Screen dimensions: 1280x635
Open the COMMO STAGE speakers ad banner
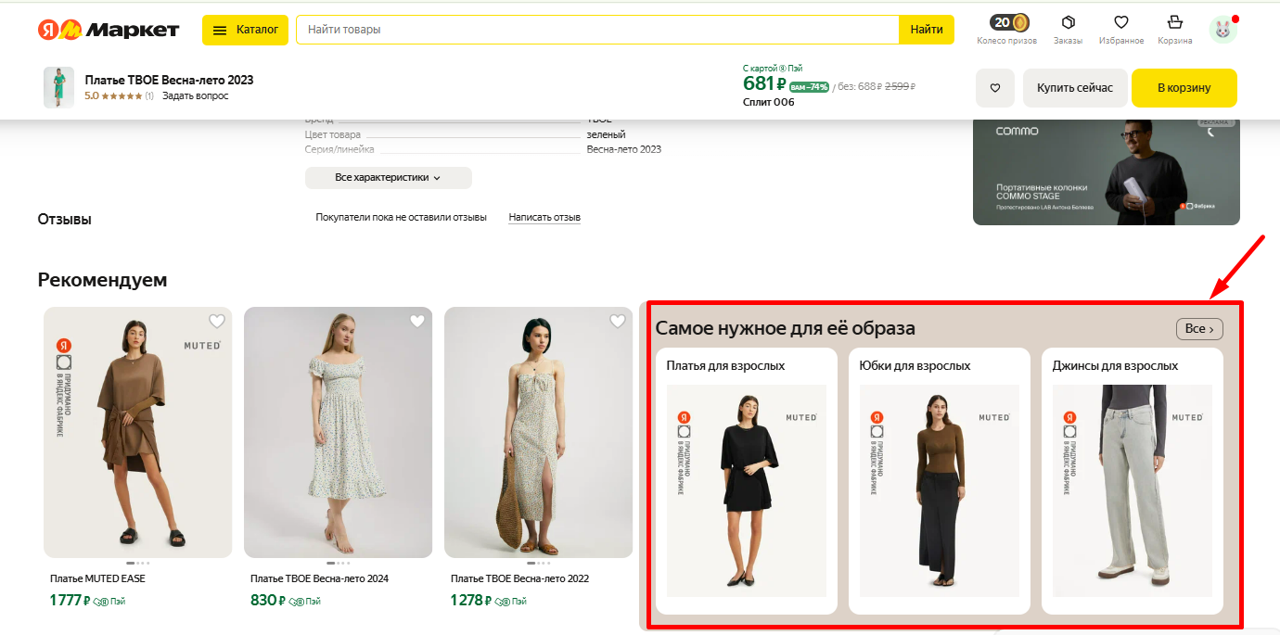coord(1107,172)
